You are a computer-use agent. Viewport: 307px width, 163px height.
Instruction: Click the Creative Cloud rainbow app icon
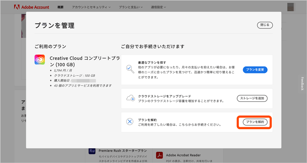[x=40, y=60]
